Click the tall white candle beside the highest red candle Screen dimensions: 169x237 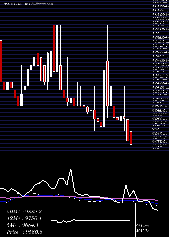57,48
